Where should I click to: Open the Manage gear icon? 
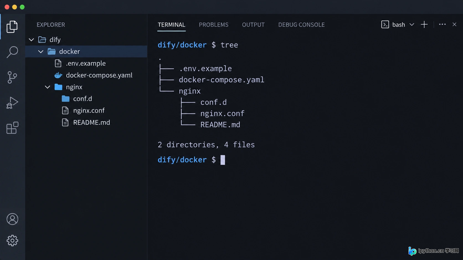coord(12,241)
